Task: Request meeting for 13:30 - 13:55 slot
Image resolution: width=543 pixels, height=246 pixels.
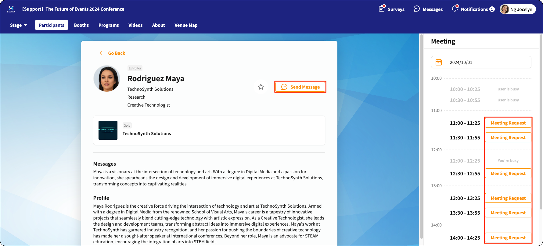Action: [x=508, y=213]
